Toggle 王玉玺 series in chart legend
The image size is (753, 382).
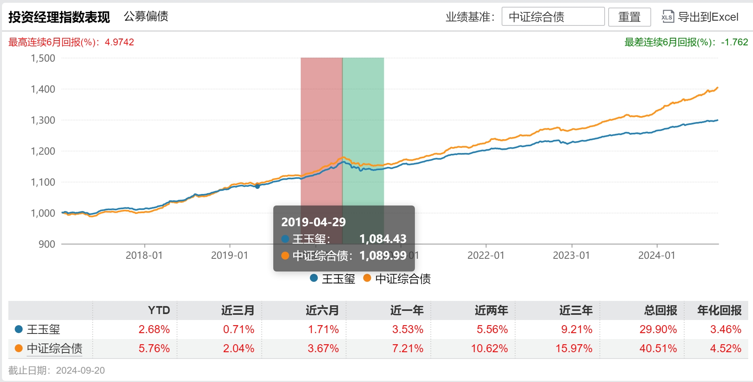pyautogui.click(x=333, y=279)
